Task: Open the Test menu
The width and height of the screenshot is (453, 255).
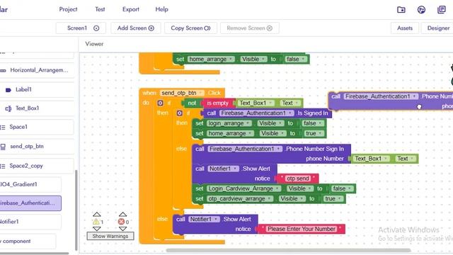Action: [100, 9]
